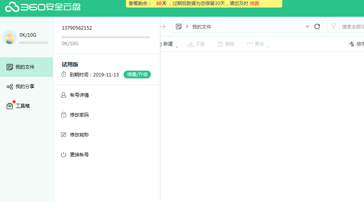Choose 修改昵称 in account menu
Image resolution: width=364 pixels, height=202 pixels.
click(x=79, y=135)
